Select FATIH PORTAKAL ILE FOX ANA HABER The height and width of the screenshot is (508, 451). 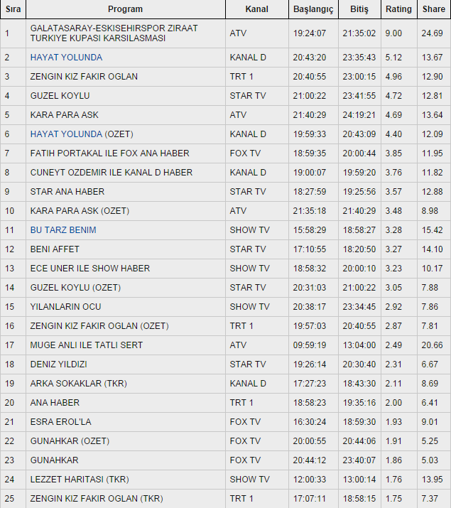click(x=126, y=153)
